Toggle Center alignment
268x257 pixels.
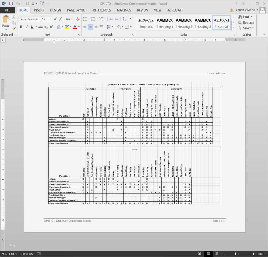pyautogui.click(x=90, y=27)
